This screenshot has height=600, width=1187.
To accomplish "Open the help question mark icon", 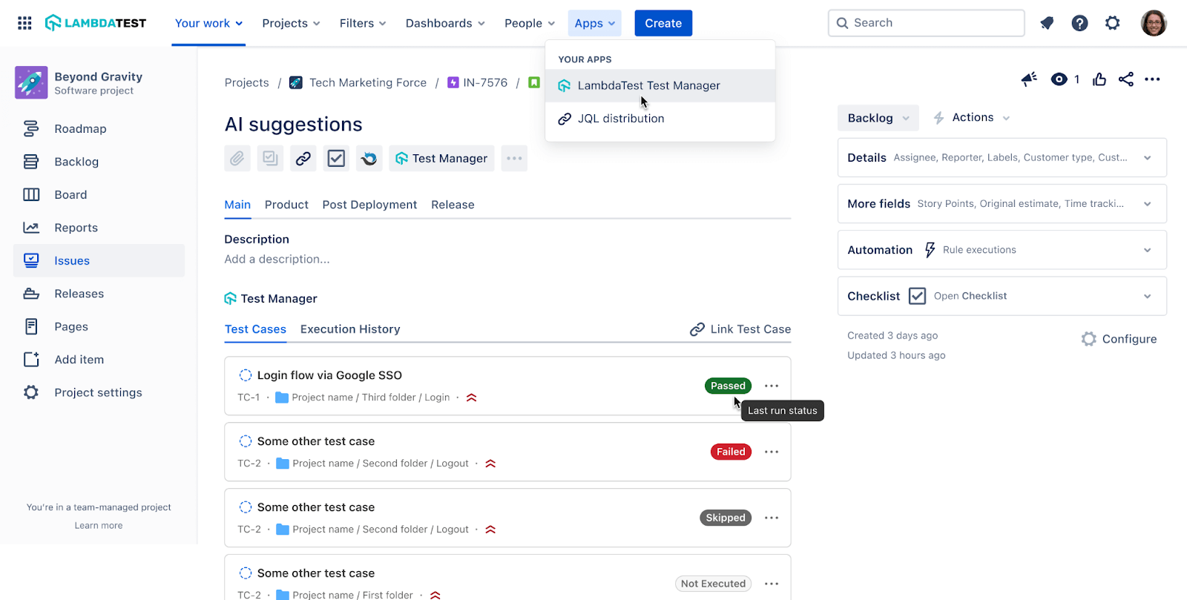I will (x=1079, y=23).
